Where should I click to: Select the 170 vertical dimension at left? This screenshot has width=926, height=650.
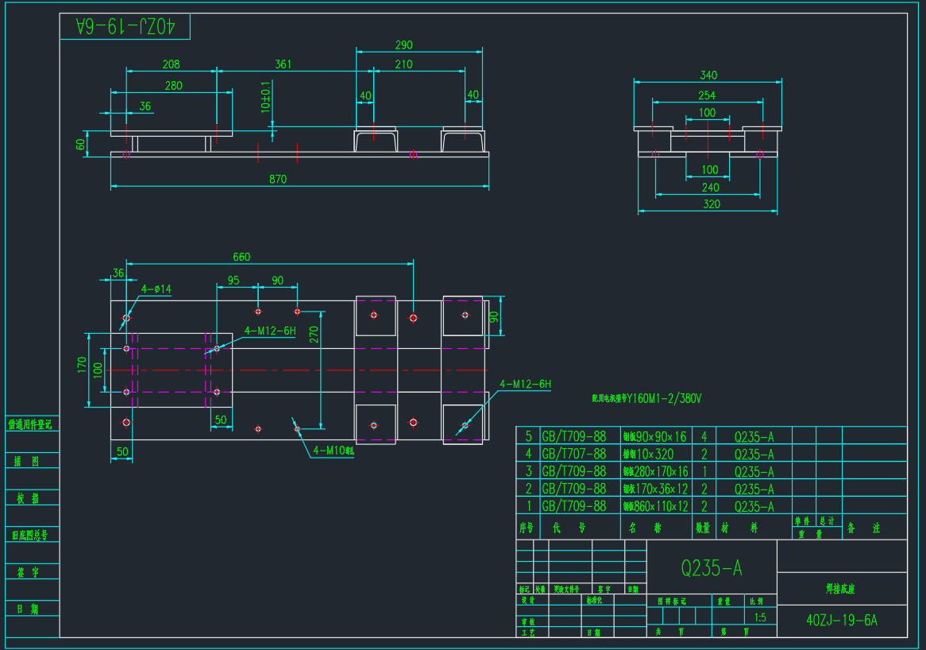(x=82, y=369)
